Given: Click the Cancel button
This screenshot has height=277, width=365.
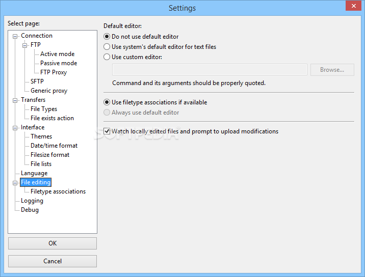Looking at the screenshot, I should click(53, 261).
